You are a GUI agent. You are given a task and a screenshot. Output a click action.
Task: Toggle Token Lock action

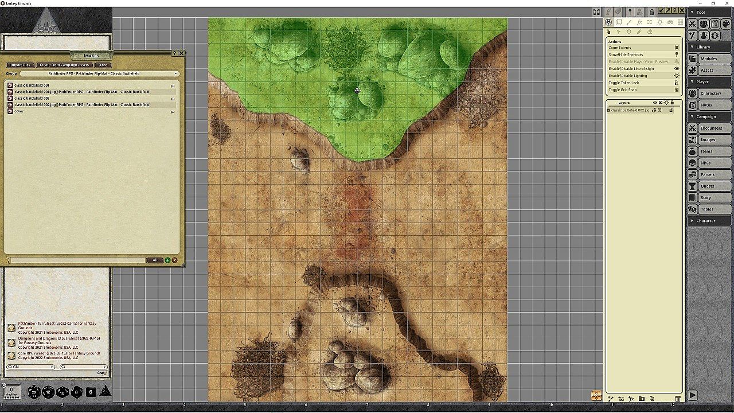[x=643, y=83]
